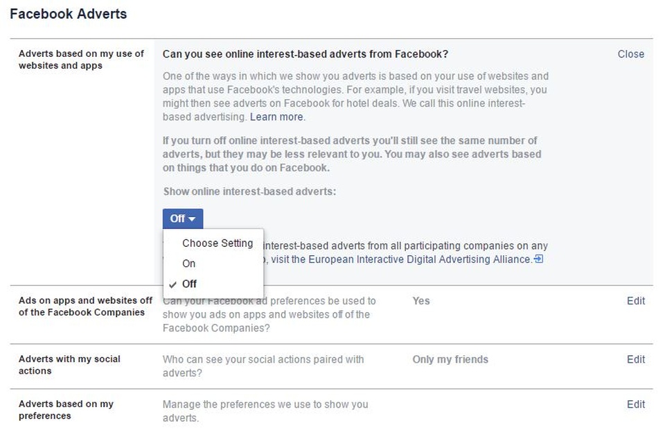Click the external link icon after Alliance link
Viewport: 665px width, 430px height.
539,259
